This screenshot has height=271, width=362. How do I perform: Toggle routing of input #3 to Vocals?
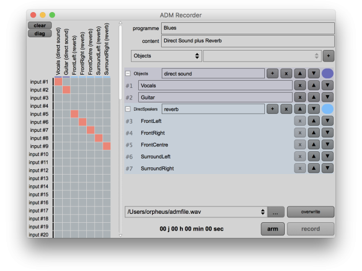coord(59,98)
